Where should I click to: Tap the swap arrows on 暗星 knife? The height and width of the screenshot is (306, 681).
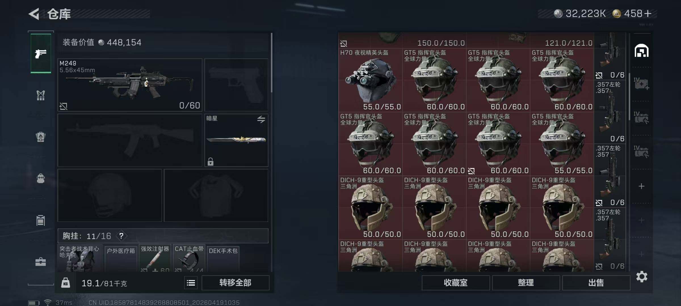tap(261, 119)
